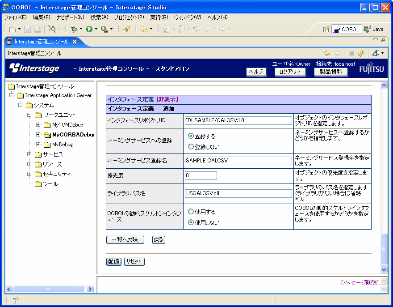Expand the セキュリティ tree node
Image resolution: width=393 pixels, height=307 pixels.
click(x=29, y=174)
